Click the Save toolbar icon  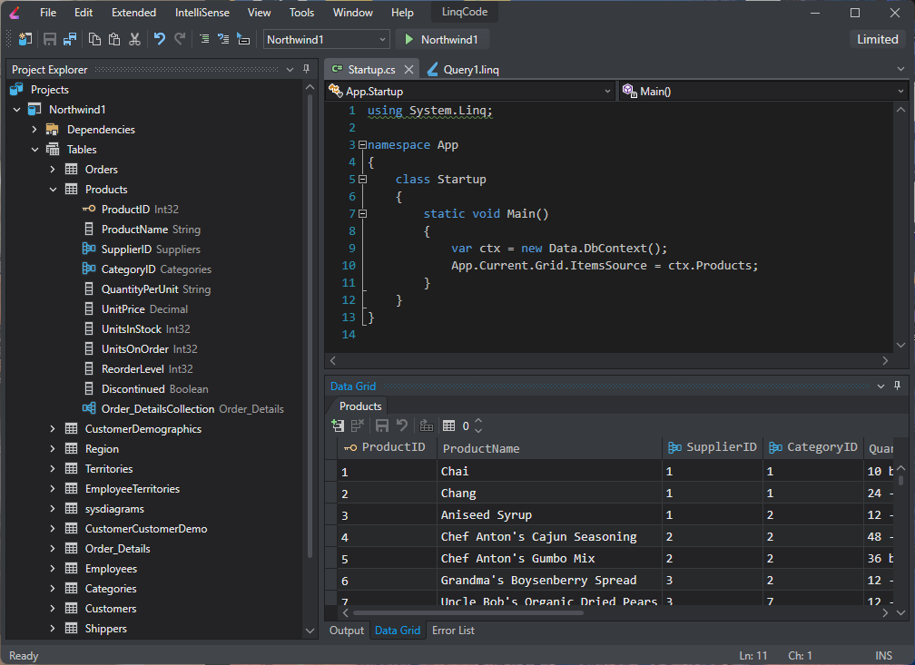tap(50, 39)
